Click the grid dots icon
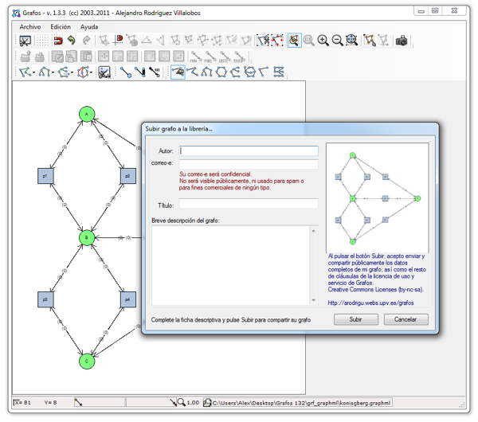 (41, 41)
